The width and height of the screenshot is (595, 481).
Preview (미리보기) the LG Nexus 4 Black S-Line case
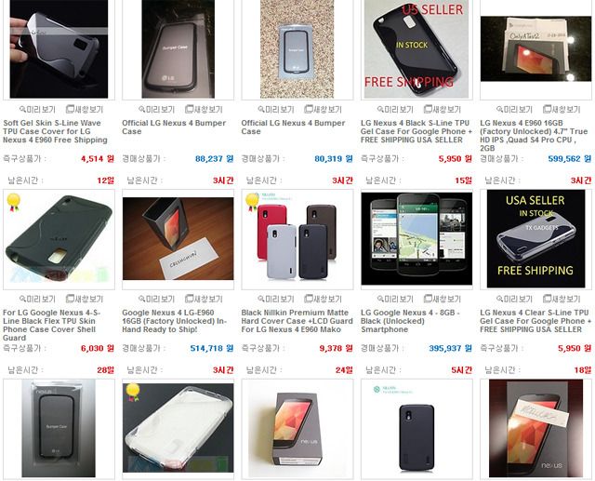pyautogui.click(x=395, y=110)
